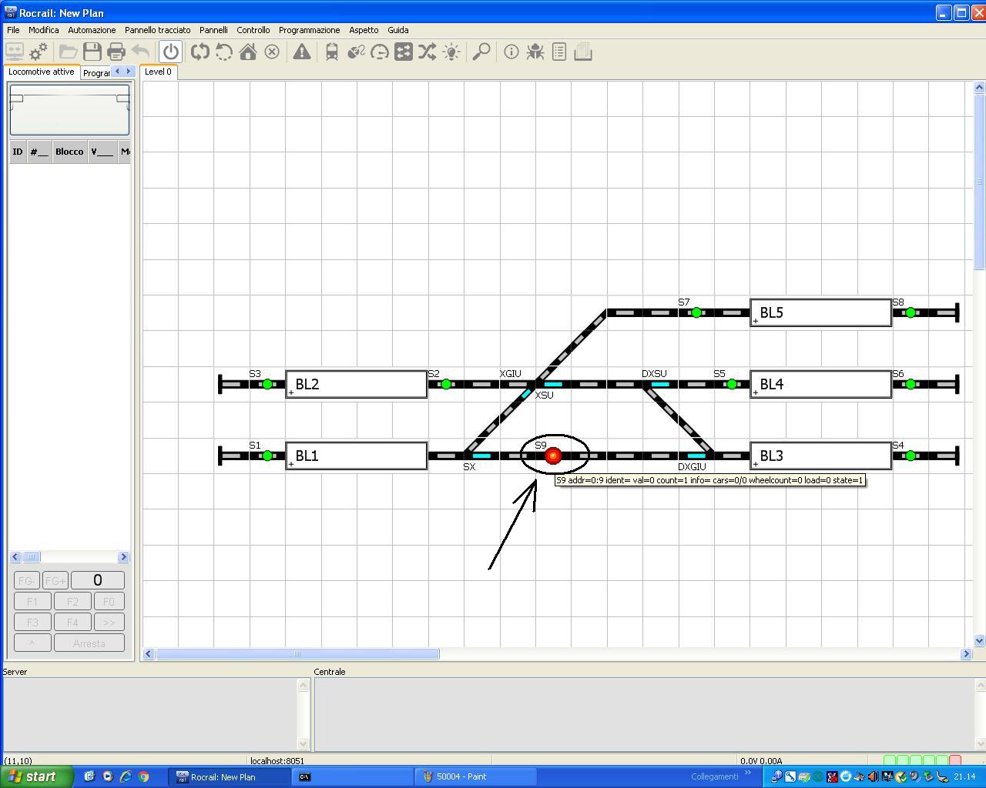Click the F1 function button

[32, 602]
